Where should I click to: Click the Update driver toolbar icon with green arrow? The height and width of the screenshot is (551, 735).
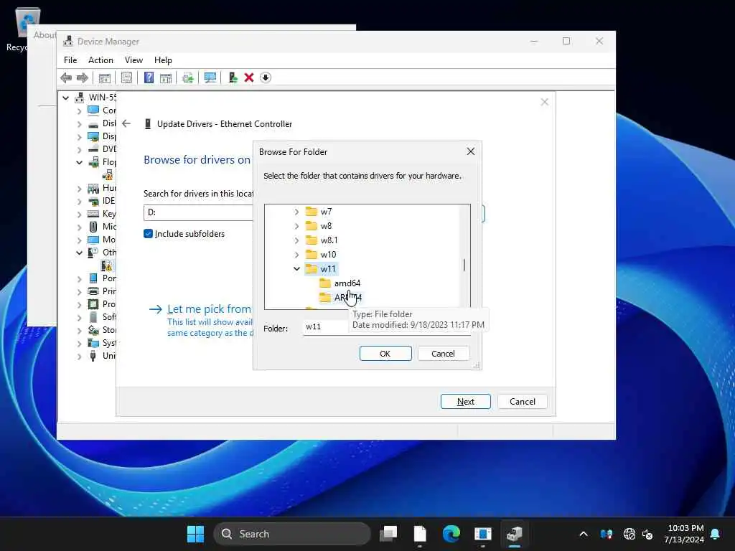pos(233,77)
